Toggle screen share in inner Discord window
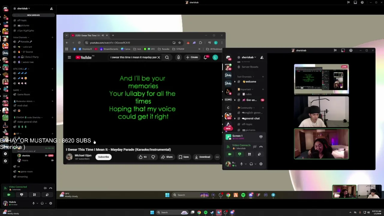 pyautogui.click(x=239, y=154)
